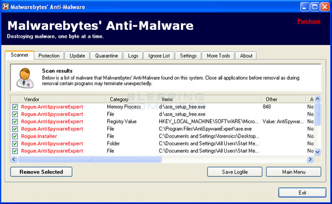This screenshot has height=204, width=332.
Task: Switch to the Scanner tab
Action: click(x=19, y=55)
